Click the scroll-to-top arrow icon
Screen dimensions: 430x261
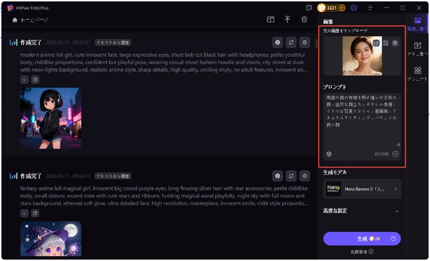click(x=287, y=19)
